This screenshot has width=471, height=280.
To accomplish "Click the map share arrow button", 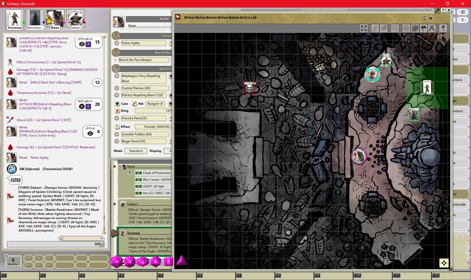I will [x=437, y=10].
